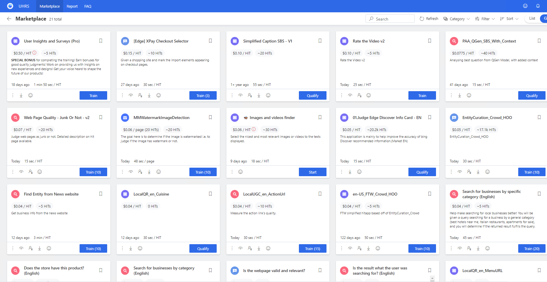Image resolution: width=547 pixels, height=282 pixels.
Task: Click the Web Page Quality search app icon
Action: [15, 118]
